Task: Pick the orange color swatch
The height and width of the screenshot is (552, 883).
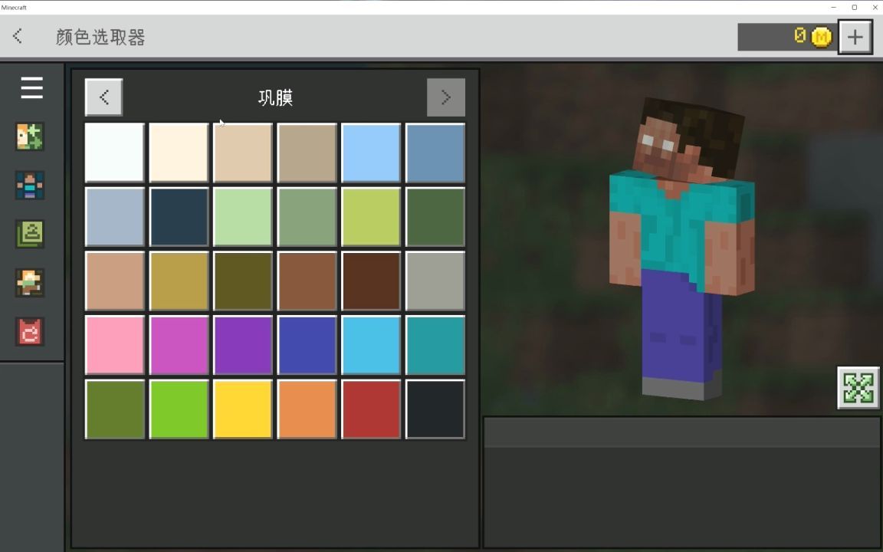Action: pos(307,409)
